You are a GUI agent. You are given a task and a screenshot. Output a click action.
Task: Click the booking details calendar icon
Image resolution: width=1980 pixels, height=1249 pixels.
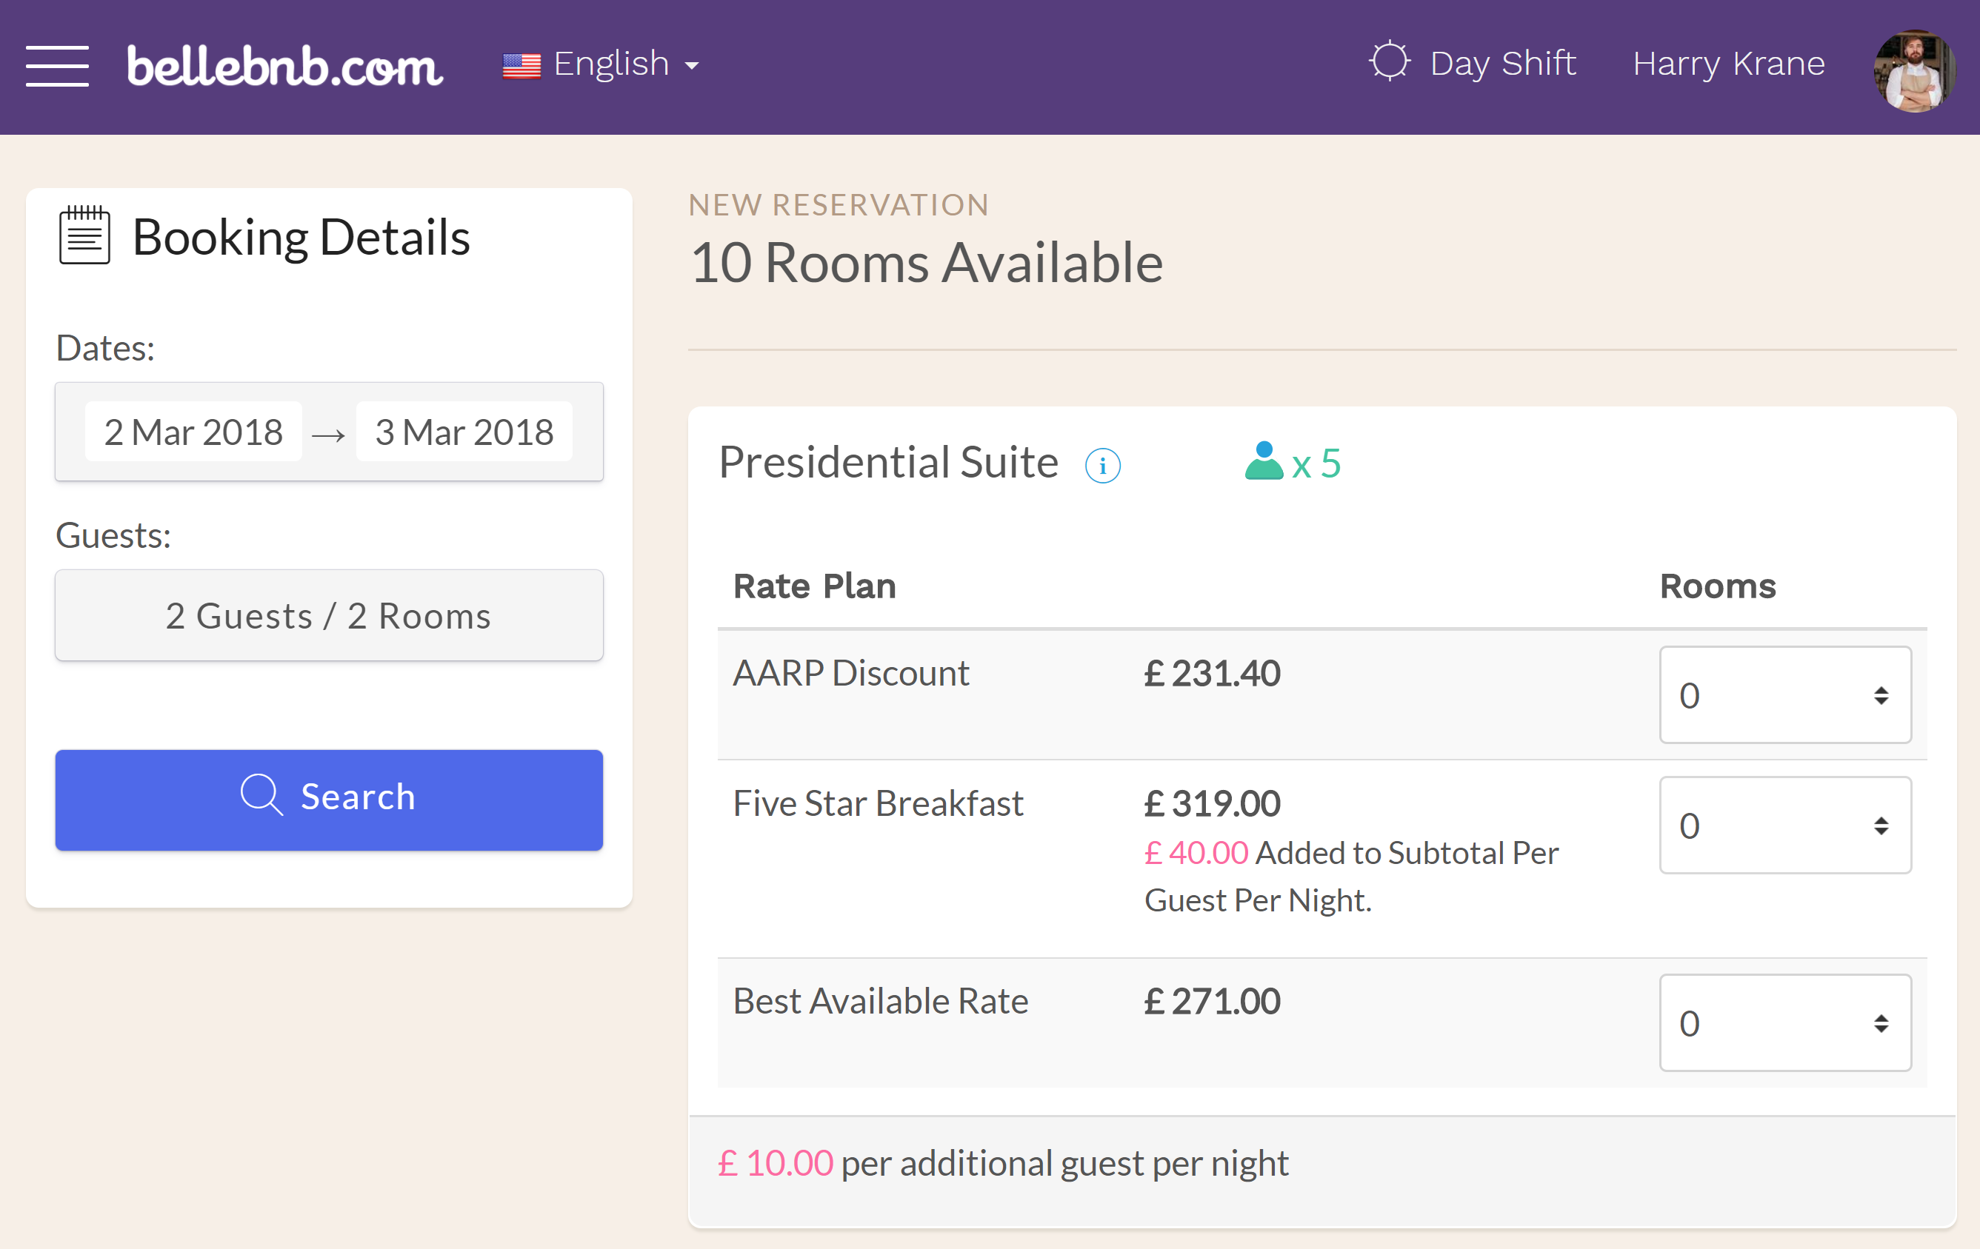(x=82, y=236)
